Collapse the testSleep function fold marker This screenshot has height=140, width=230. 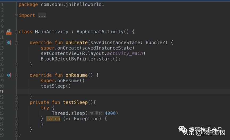[x=16, y=103]
